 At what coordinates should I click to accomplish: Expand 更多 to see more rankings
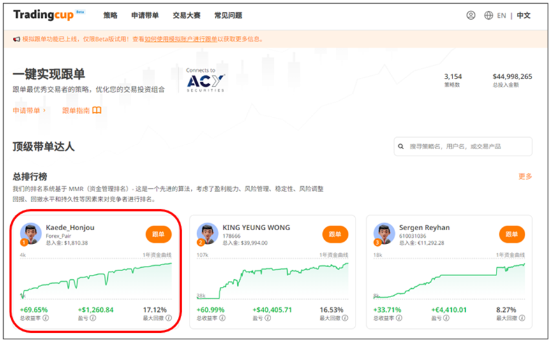pos(525,177)
